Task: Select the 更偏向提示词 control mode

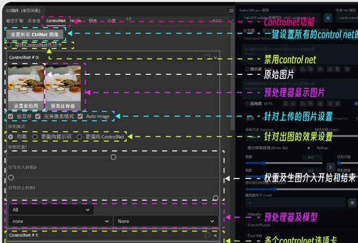Action: [x=35, y=137]
